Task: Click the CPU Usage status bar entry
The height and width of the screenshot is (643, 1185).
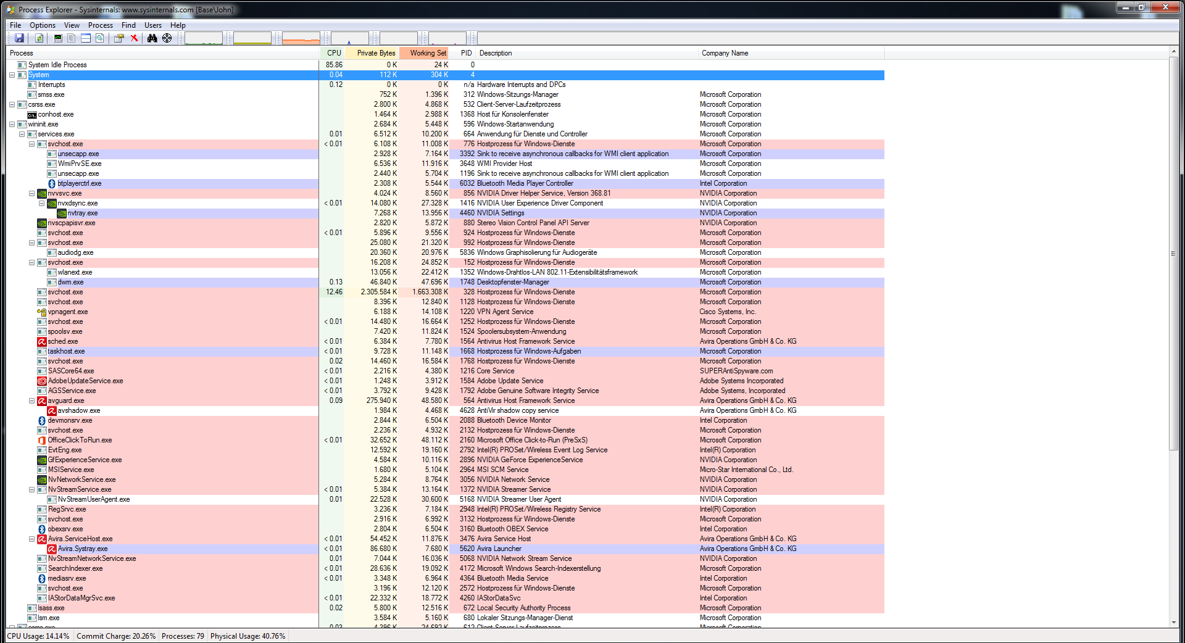Action: click(38, 636)
